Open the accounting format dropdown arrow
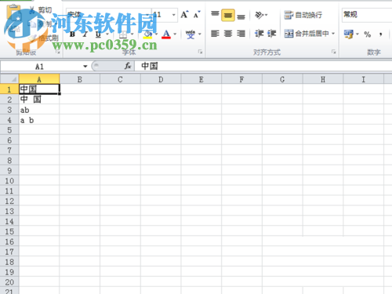This screenshot has width=392, height=294. pos(358,34)
